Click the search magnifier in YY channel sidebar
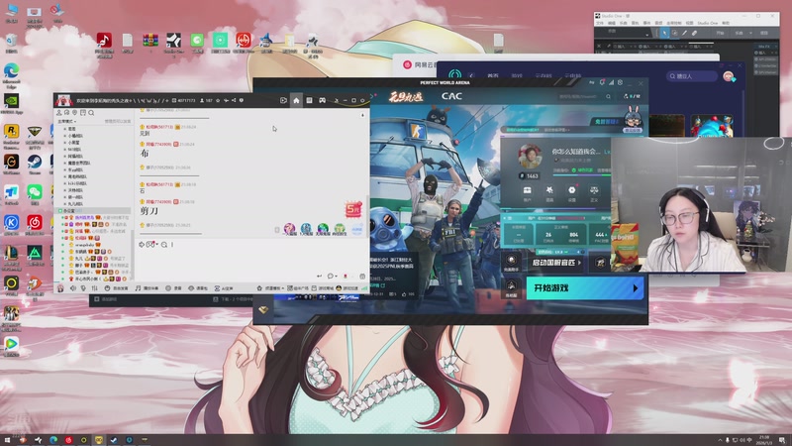The width and height of the screenshot is (792, 446). point(91,113)
